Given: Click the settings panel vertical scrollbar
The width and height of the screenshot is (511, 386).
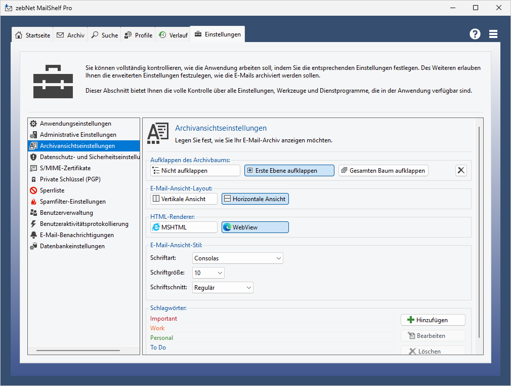Looking at the screenshot, I should pyautogui.click(x=479, y=228).
